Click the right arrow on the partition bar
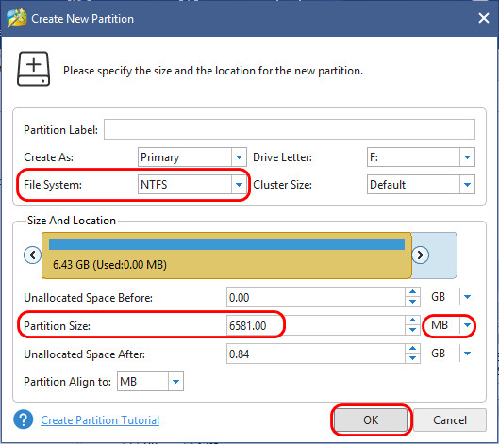The image size is (499, 444). 420,255
